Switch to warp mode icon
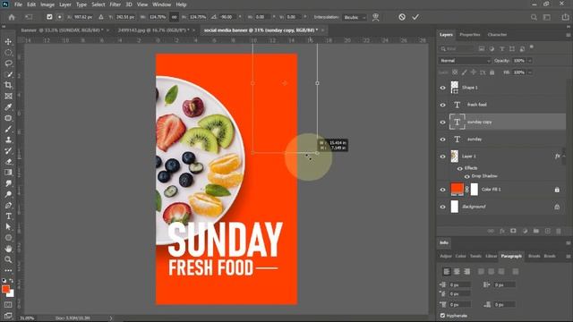The image size is (573, 322). point(375,17)
